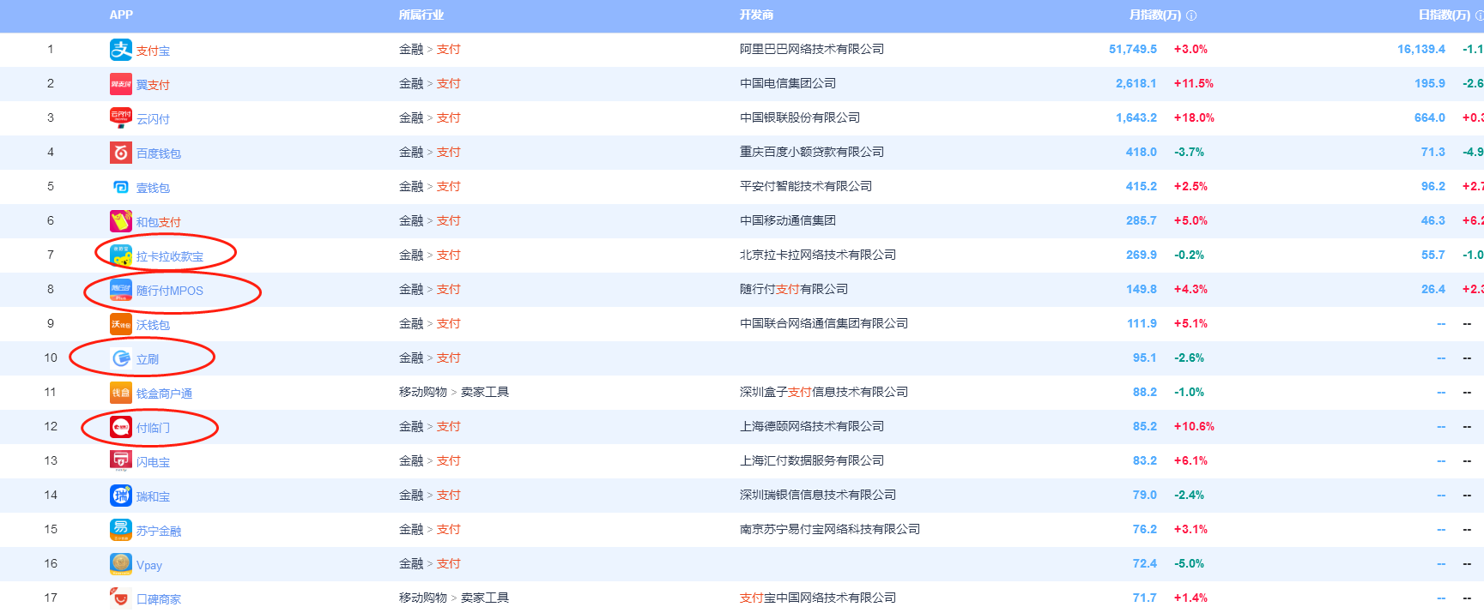This screenshot has width=1484, height=613.
Task: Click the 闪电宝 app icon
Action: click(x=121, y=461)
